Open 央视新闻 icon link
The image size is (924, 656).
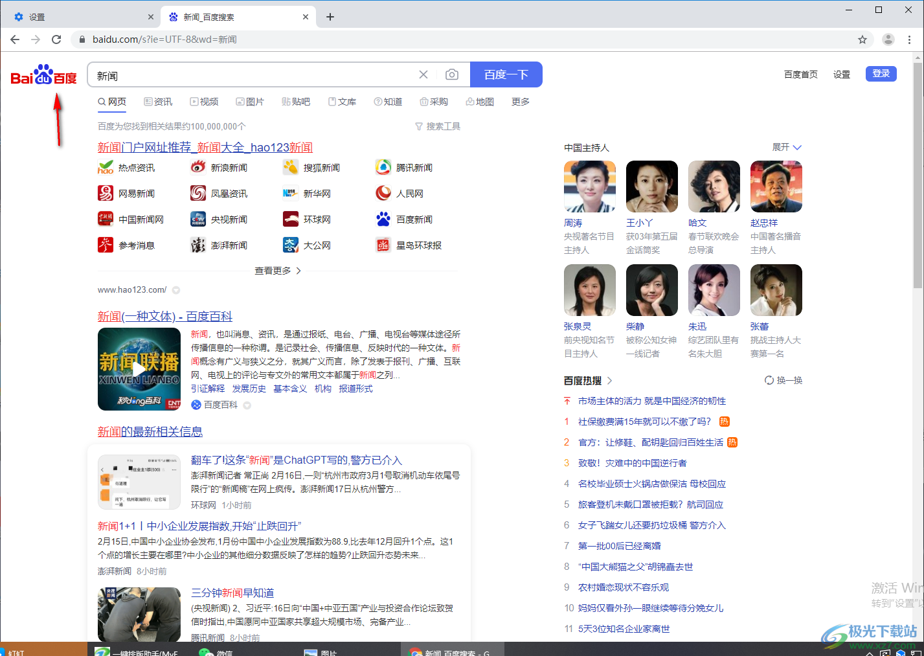tap(198, 219)
